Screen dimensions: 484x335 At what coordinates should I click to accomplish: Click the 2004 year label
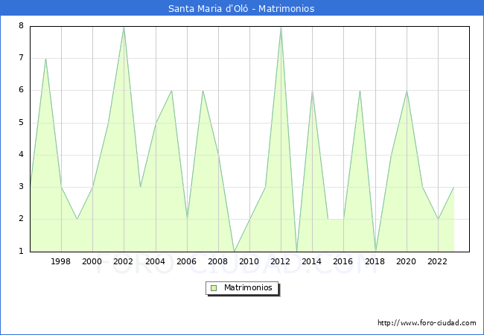(155, 261)
